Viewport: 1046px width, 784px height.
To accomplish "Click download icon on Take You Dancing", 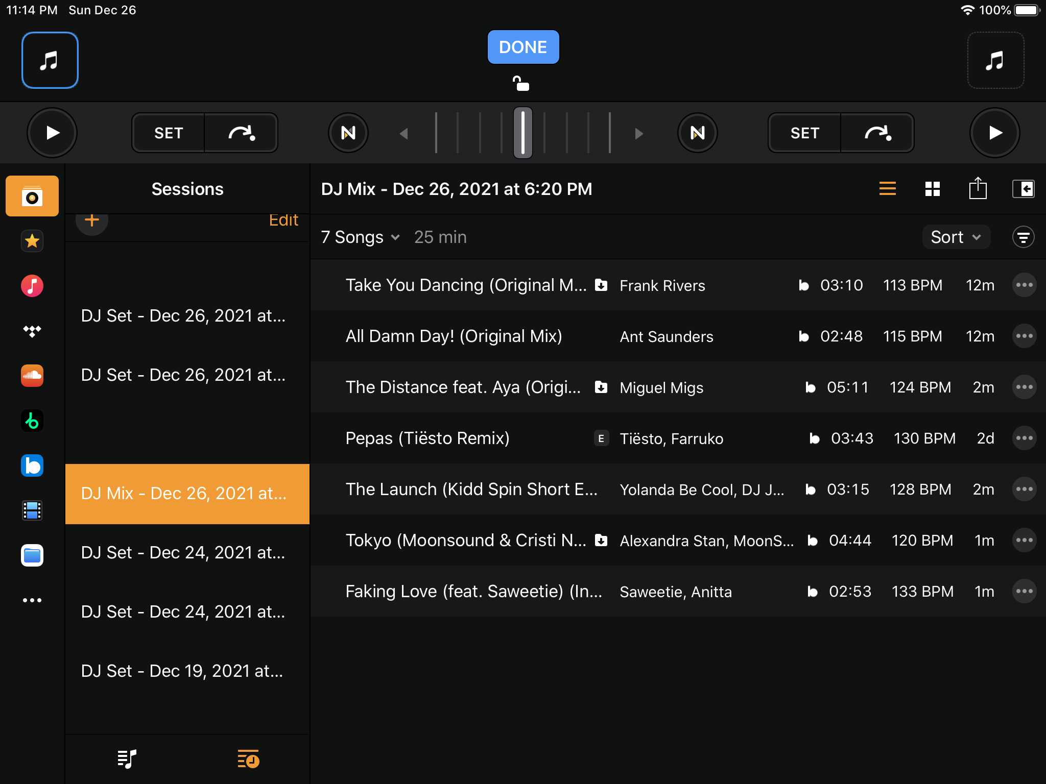I will (601, 285).
